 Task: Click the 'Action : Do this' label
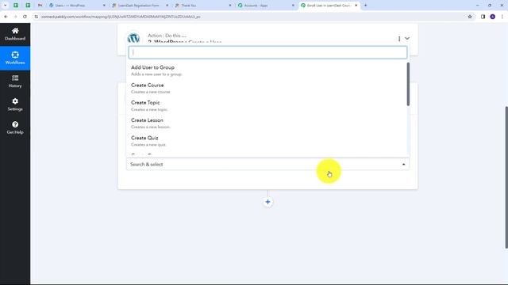point(167,36)
